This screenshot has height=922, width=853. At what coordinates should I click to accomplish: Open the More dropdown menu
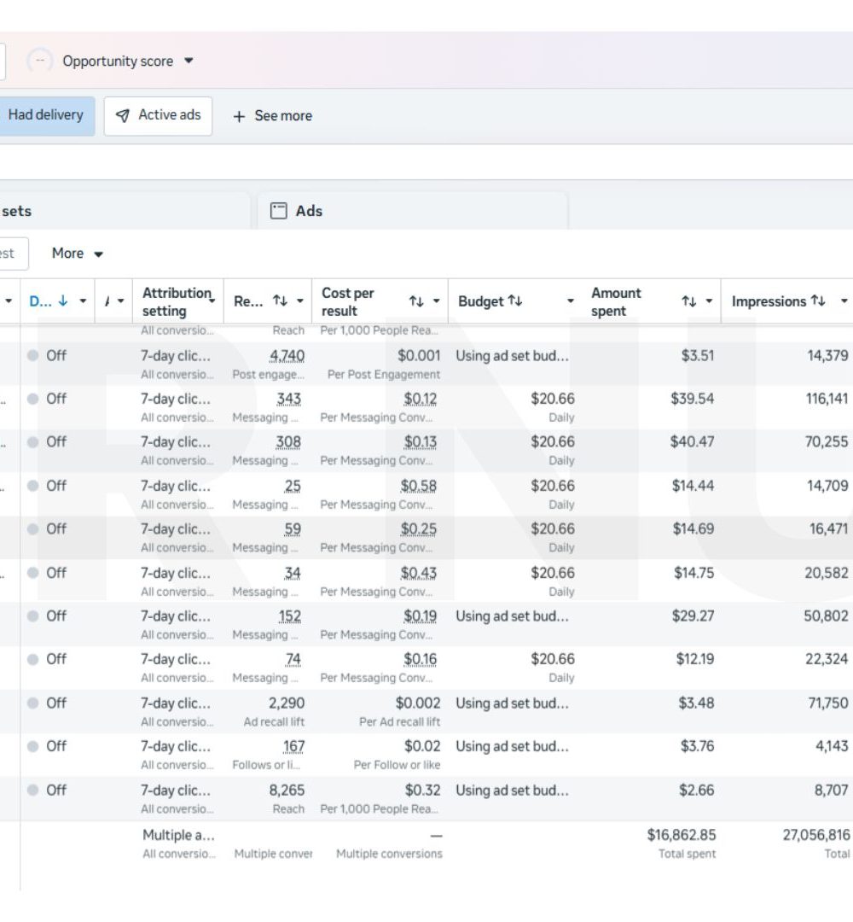(x=77, y=254)
